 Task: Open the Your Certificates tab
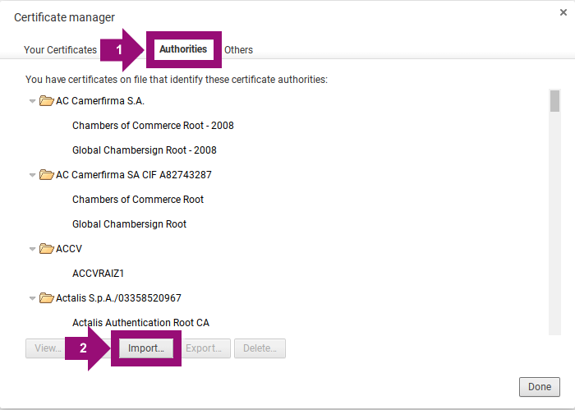60,50
